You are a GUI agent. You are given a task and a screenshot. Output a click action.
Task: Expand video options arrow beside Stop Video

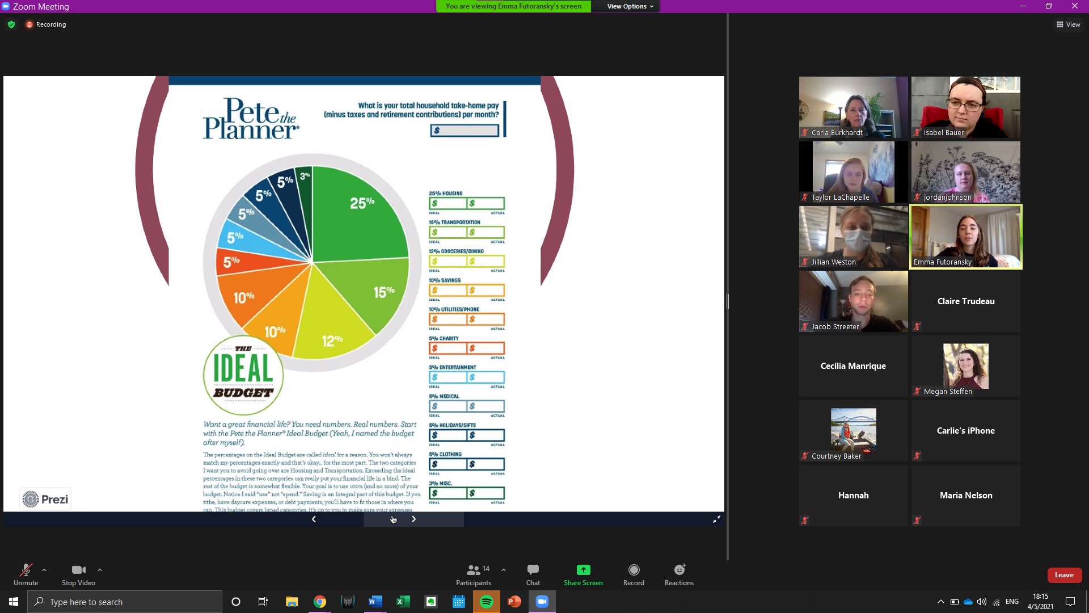coord(100,570)
